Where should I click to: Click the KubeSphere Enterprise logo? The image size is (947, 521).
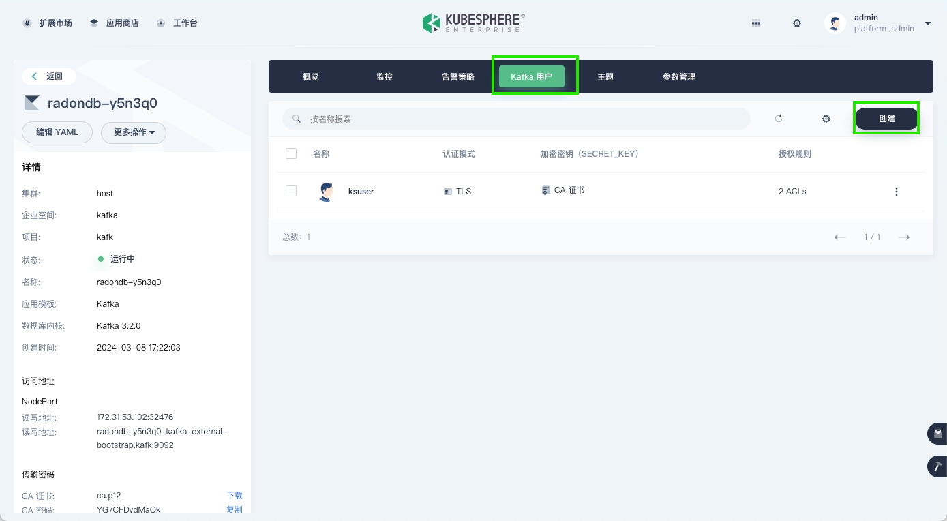[473, 23]
